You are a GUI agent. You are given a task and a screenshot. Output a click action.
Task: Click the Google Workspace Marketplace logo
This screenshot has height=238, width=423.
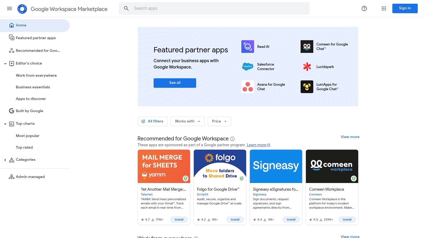(x=63, y=8)
